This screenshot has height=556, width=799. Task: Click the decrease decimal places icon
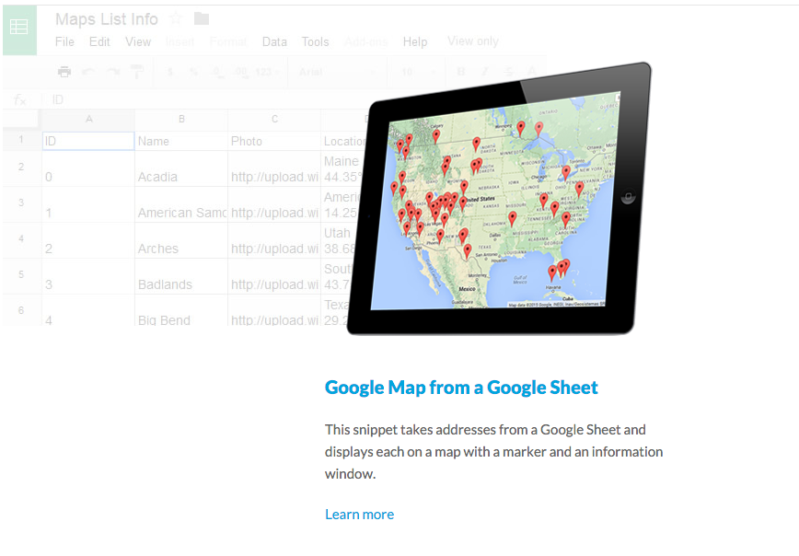click(215, 71)
